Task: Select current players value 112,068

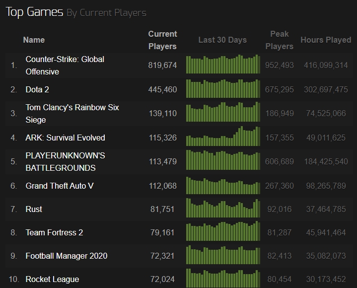Action: (162, 186)
